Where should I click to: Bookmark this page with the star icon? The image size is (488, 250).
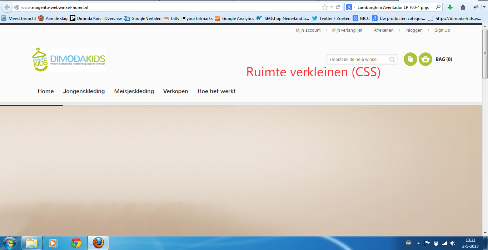click(x=324, y=7)
